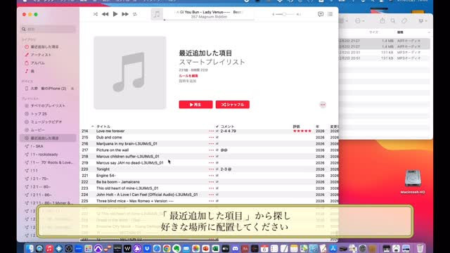Viewport: 450px width, 253px height.
Task: Start playback with the top play icon
Action: pyautogui.click(x=115, y=14)
